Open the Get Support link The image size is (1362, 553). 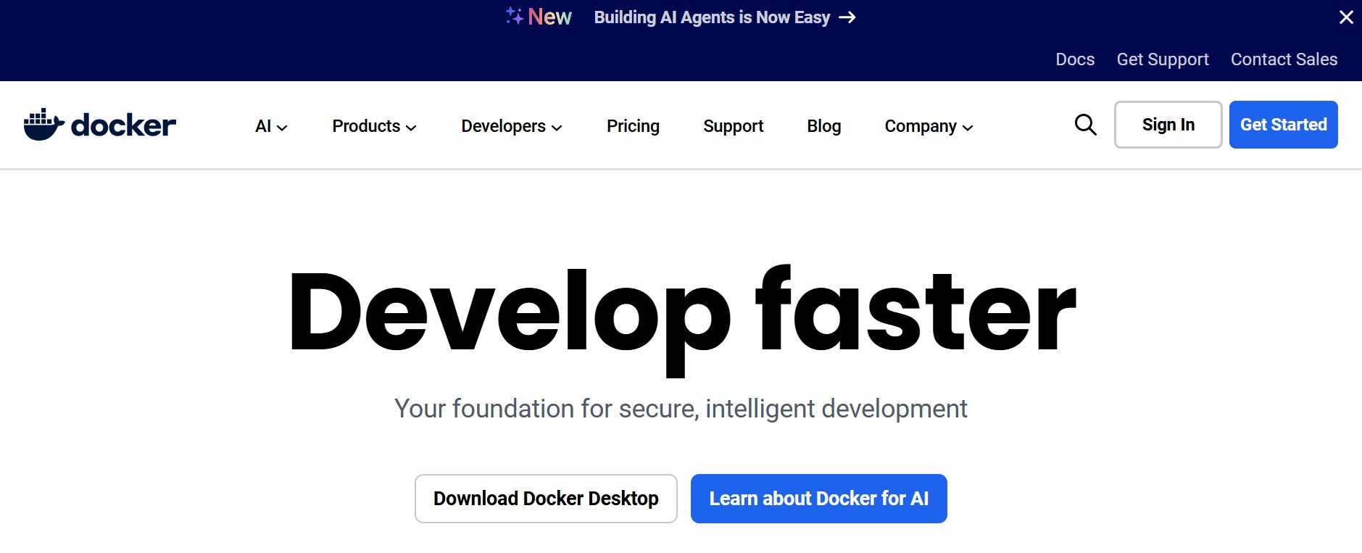click(x=1163, y=59)
